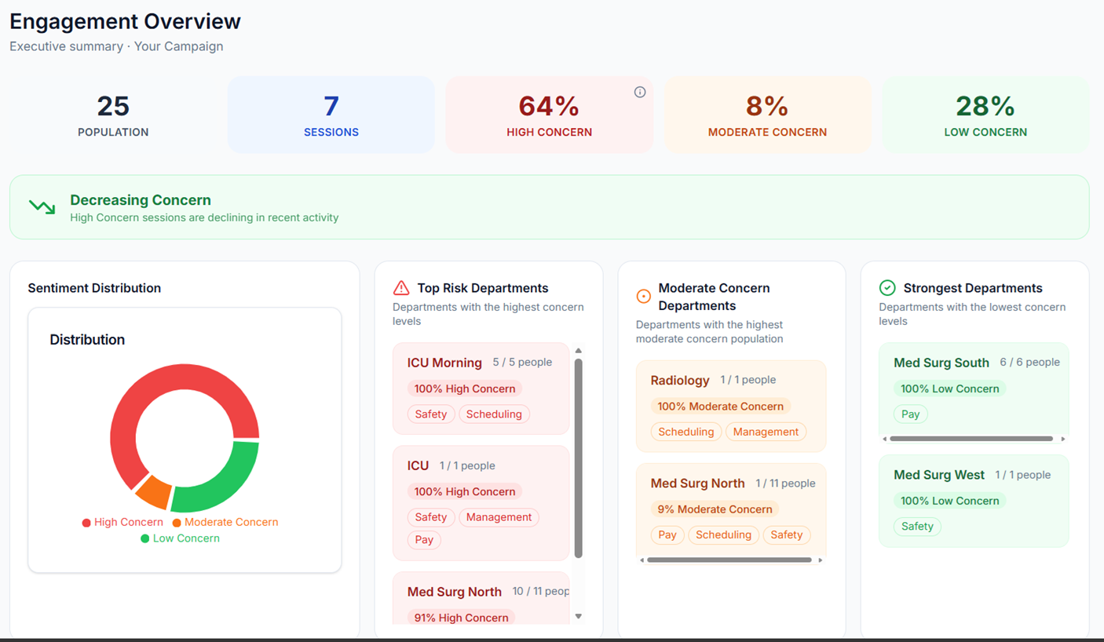The width and height of the screenshot is (1104, 642).
Task: Open the Population stat card
Action: 113,115
